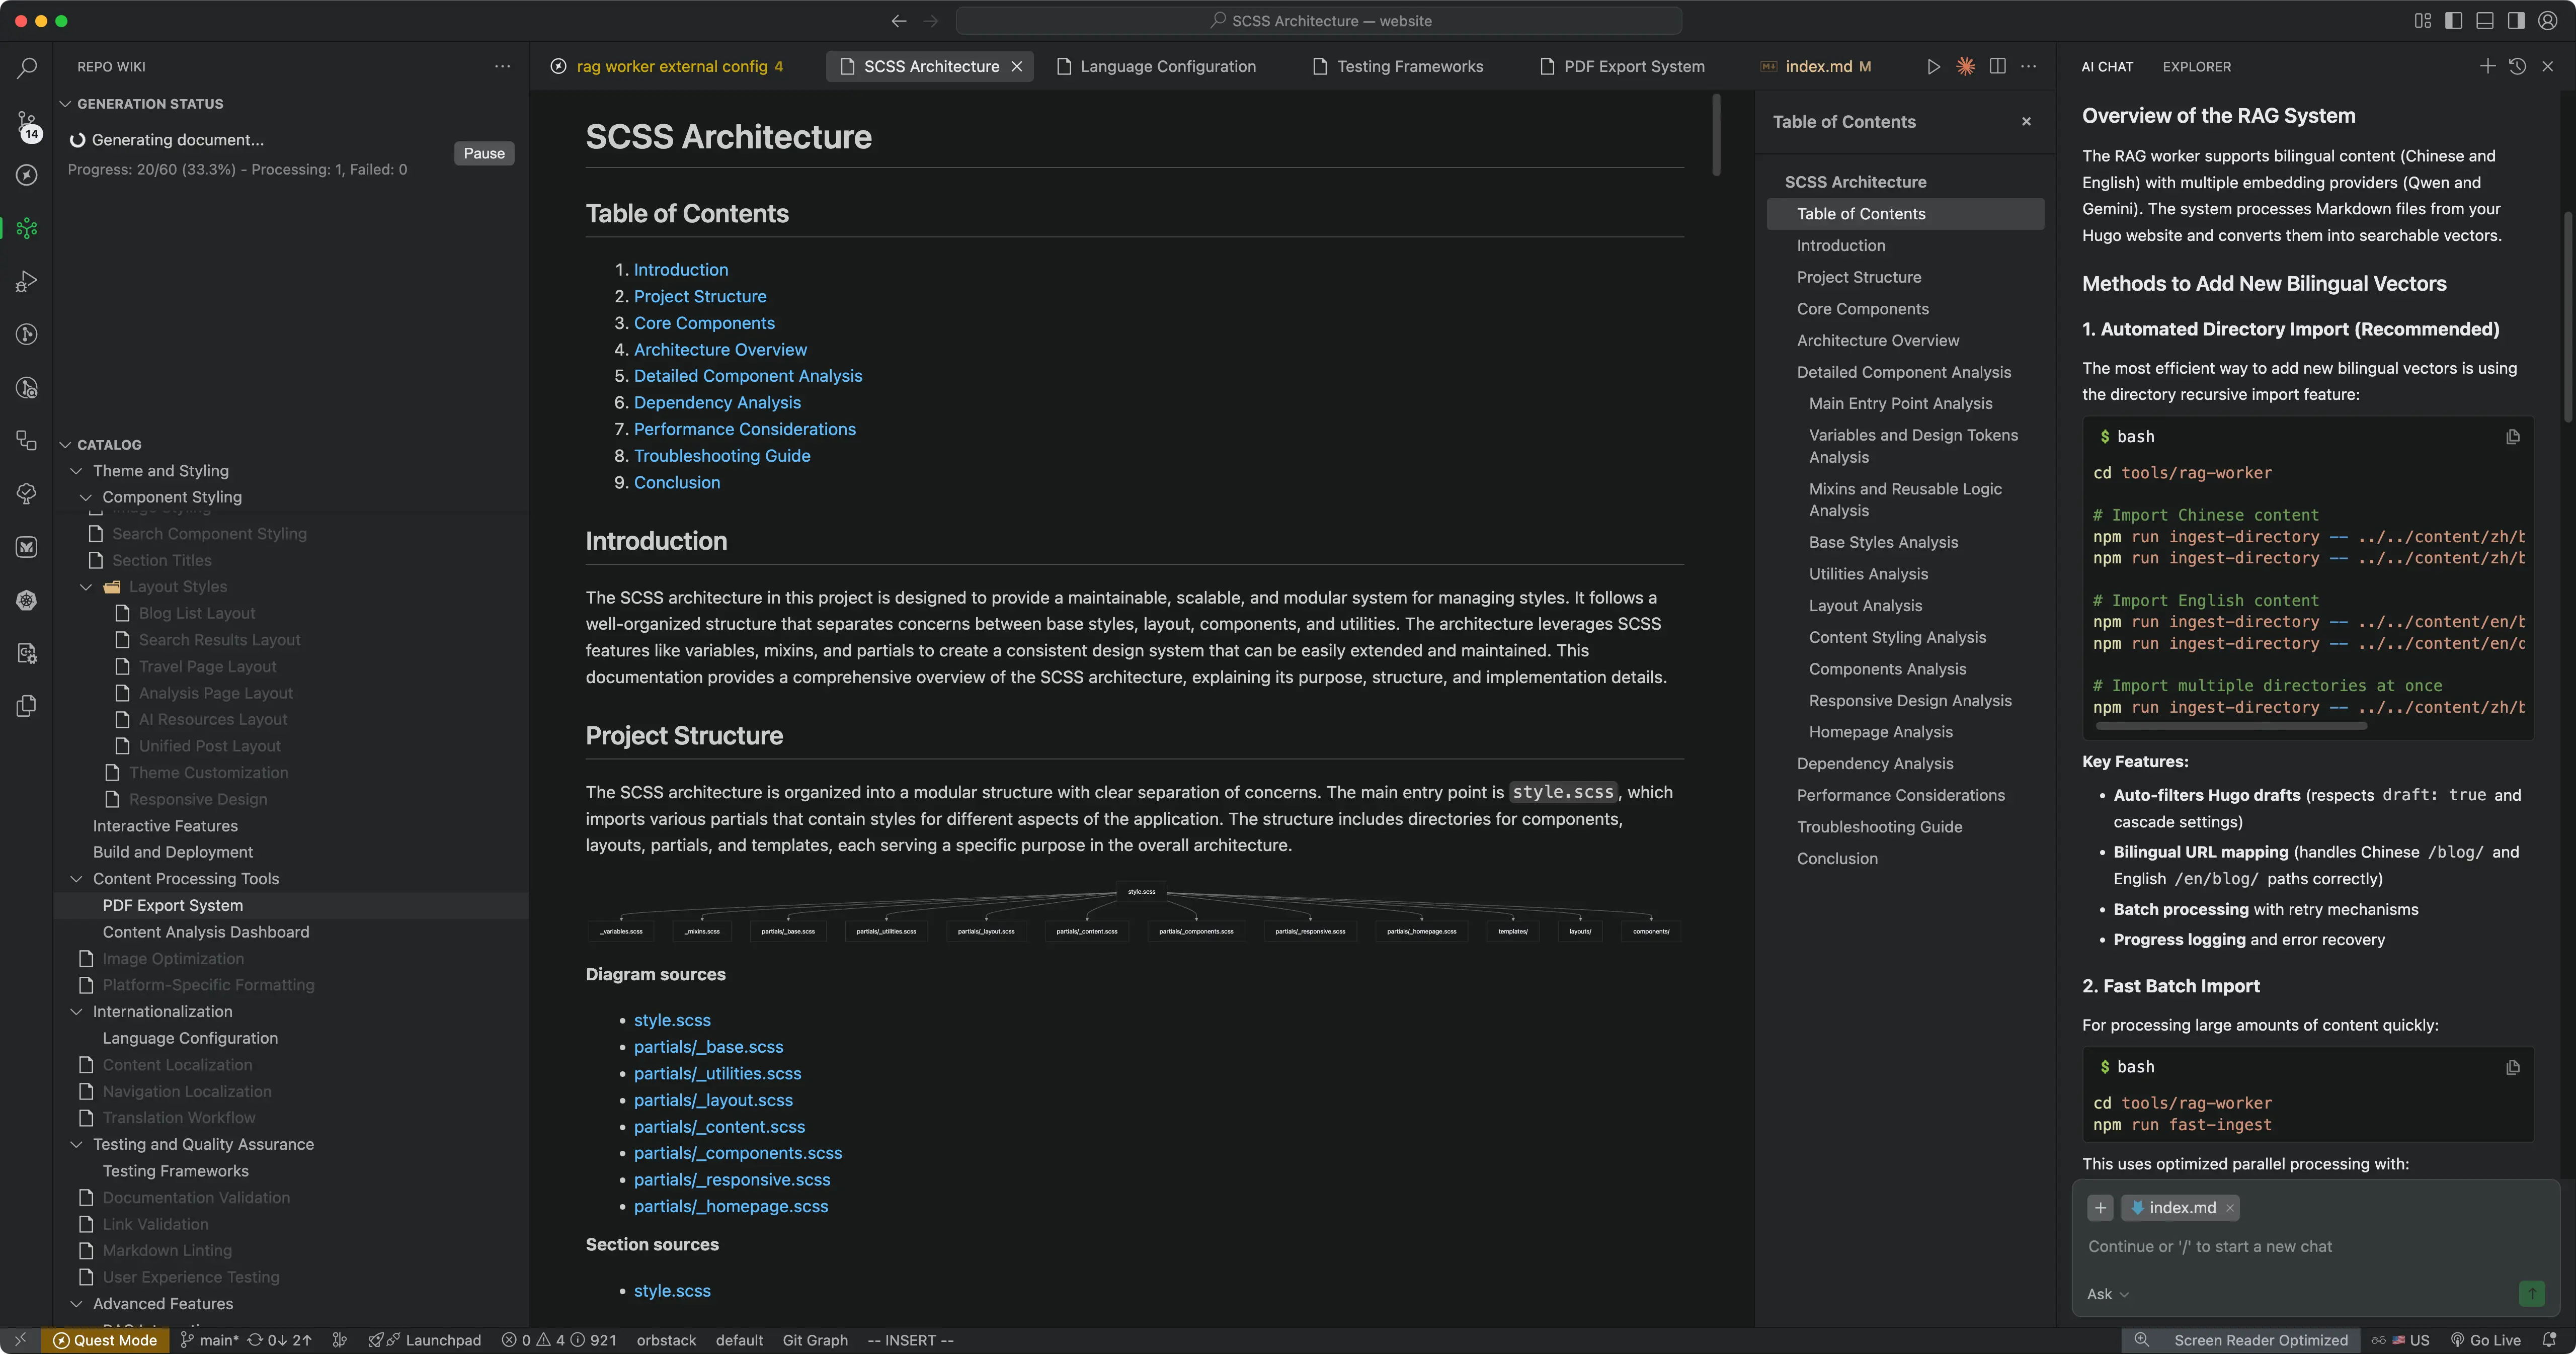Collapse the Catalog section
This screenshot has height=1354, width=2576.
65,445
